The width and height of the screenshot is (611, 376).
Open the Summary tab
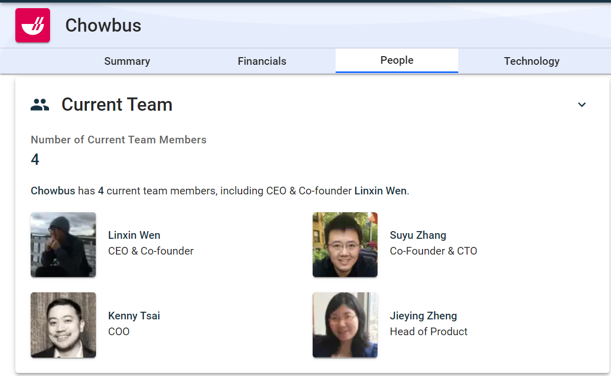click(127, 61)
